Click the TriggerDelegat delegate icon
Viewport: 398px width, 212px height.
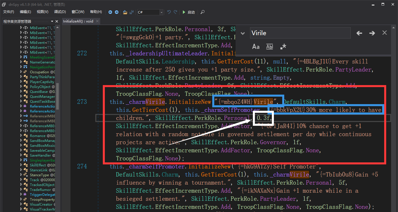26,194
